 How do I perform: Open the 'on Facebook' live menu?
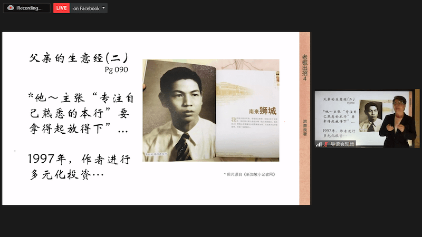click(x=87, y=8)
